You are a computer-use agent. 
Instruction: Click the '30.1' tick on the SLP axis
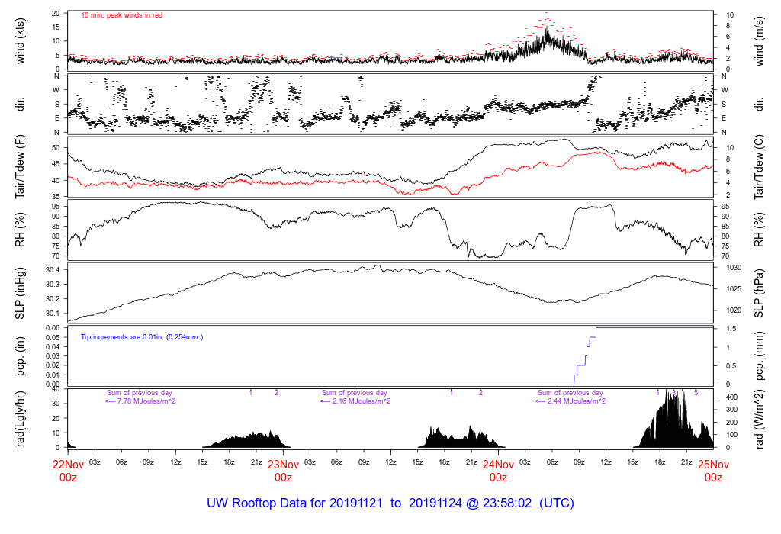click(x=53, y=314)
